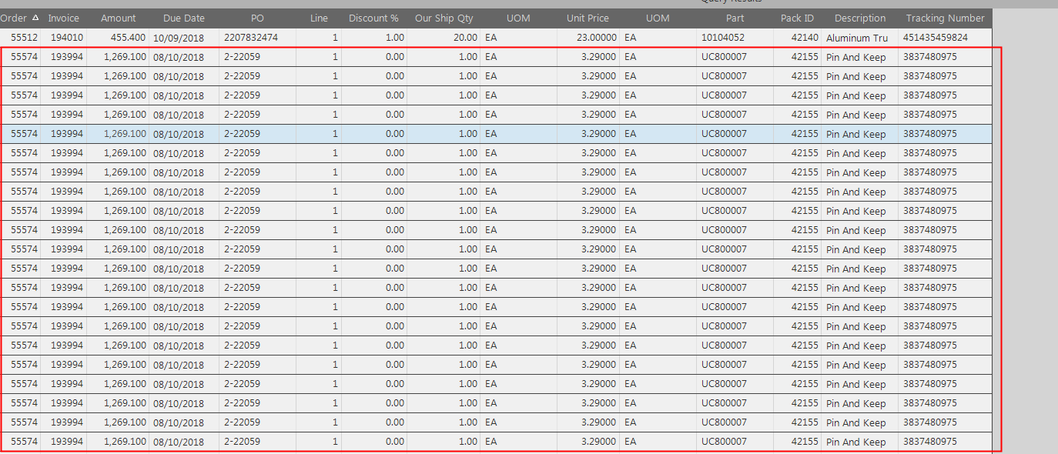The width and height of the screenshot is (1058, 454).
Task: Sort rows by Due Date header
Action: pyautogui.click(x=184, y=18)
